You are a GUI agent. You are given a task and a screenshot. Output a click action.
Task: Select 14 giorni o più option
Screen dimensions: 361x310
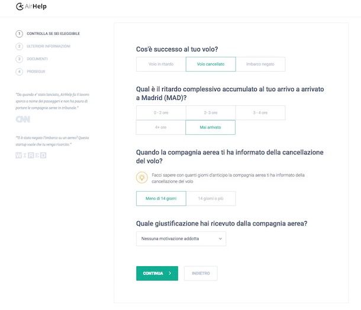point(211,198)
